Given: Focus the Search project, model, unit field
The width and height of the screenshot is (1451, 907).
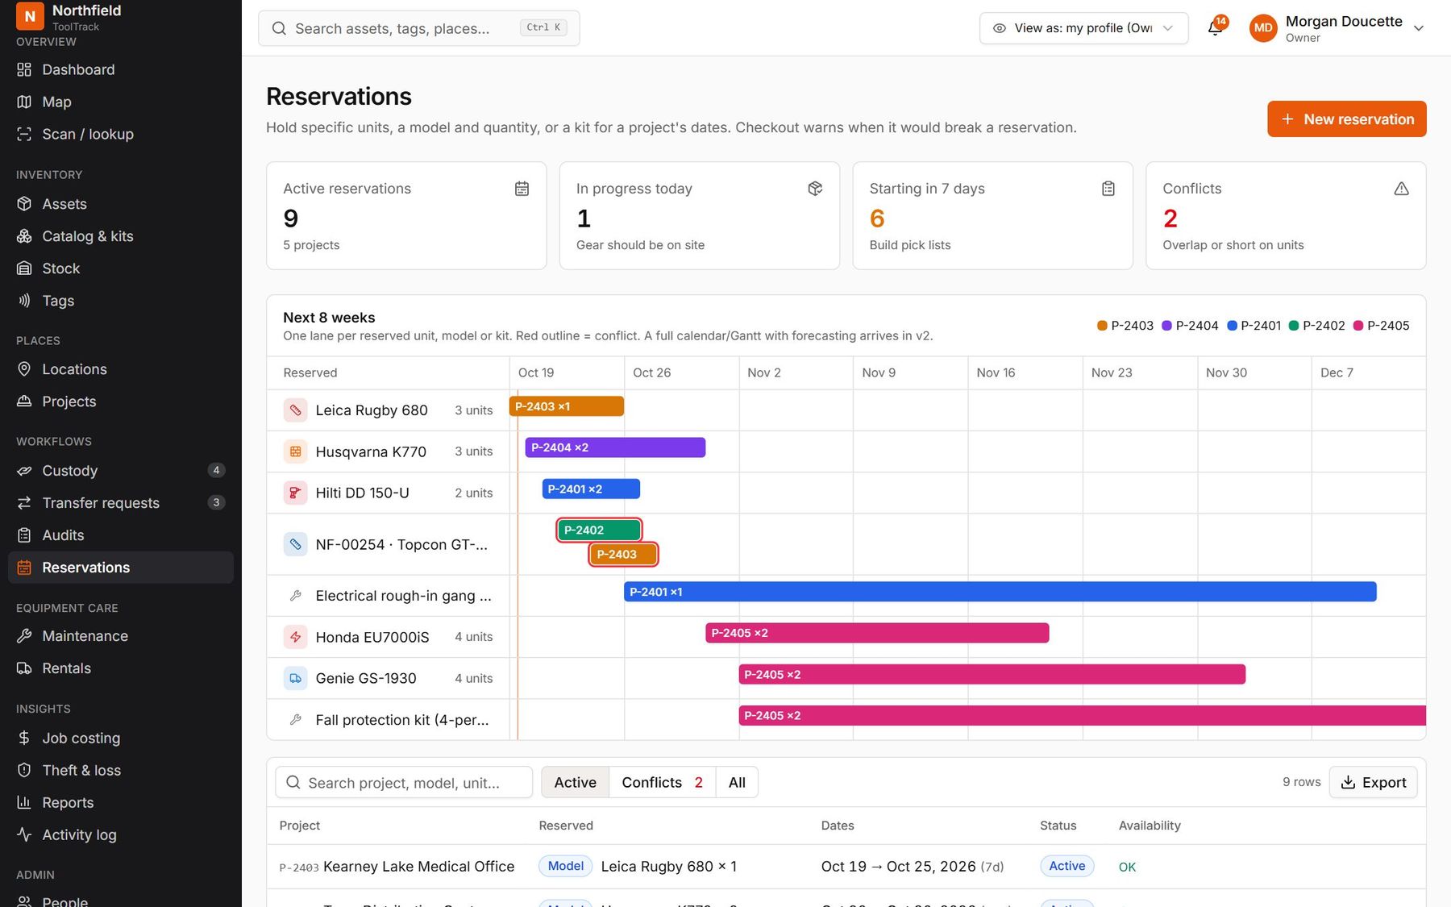Looking at the screenshot, I should click(x=403, y=782).
